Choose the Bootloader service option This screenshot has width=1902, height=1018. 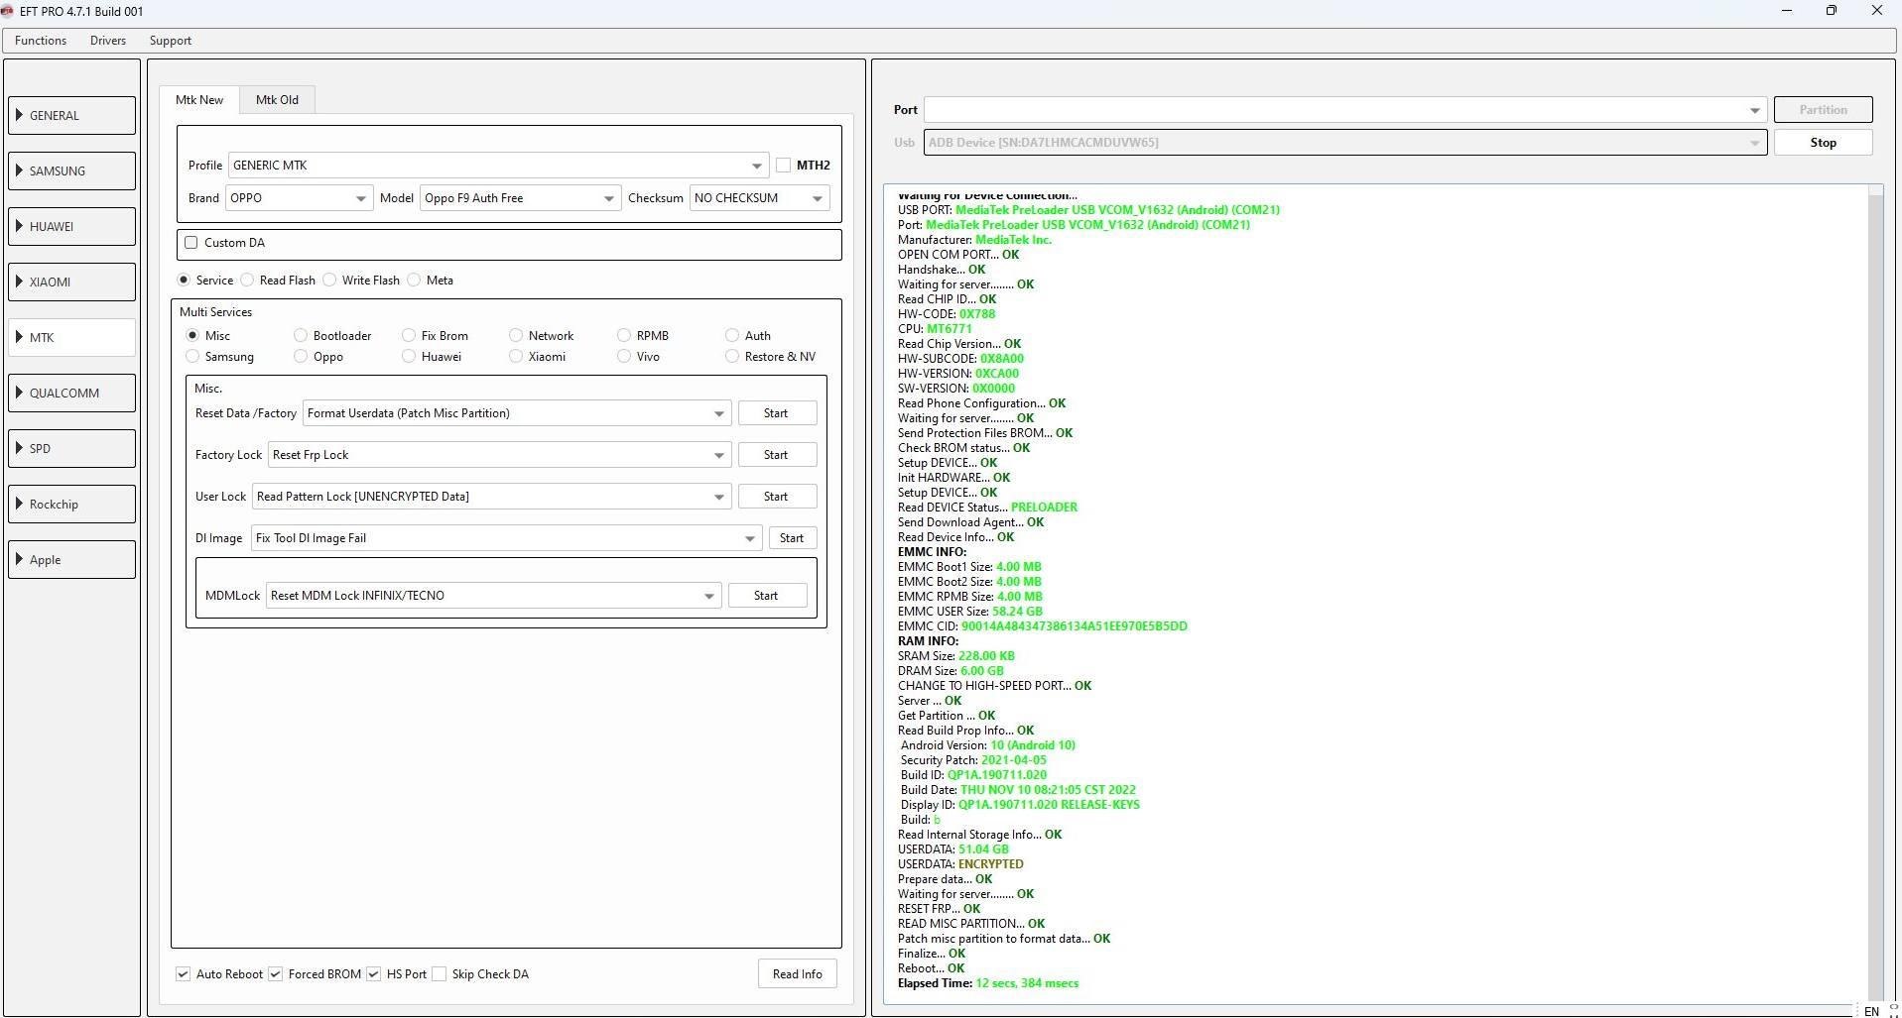[301, 336]
